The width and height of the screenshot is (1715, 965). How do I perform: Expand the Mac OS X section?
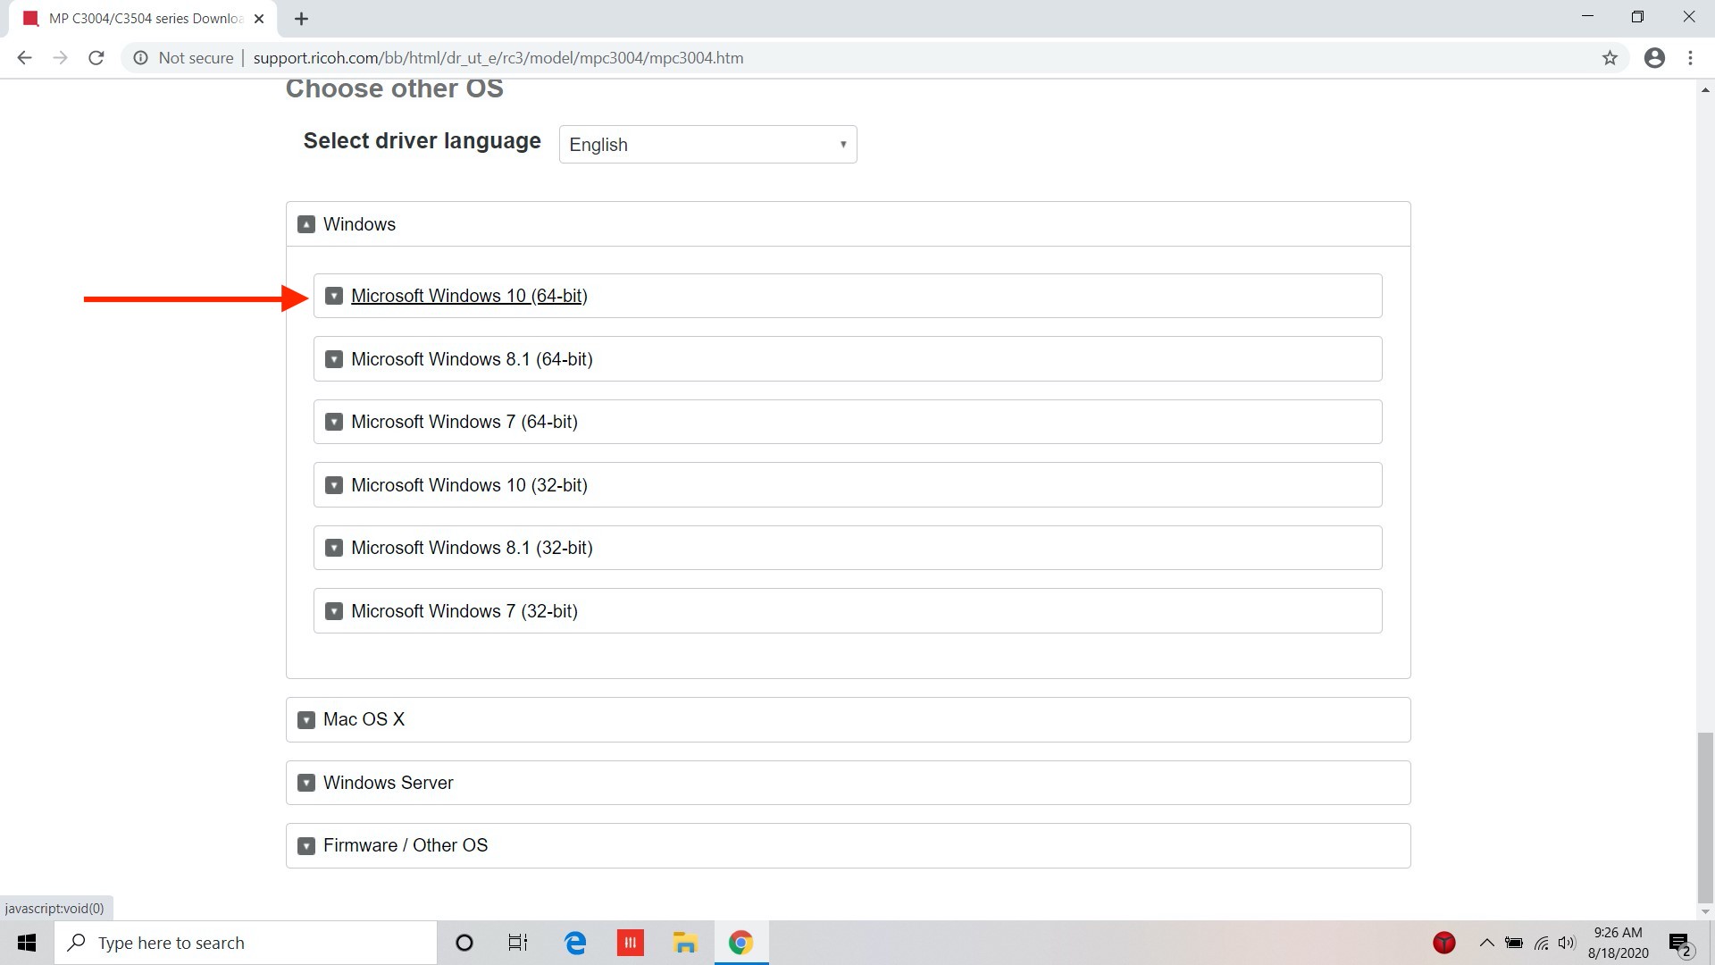pyautogui.click(x=364, y=719)
